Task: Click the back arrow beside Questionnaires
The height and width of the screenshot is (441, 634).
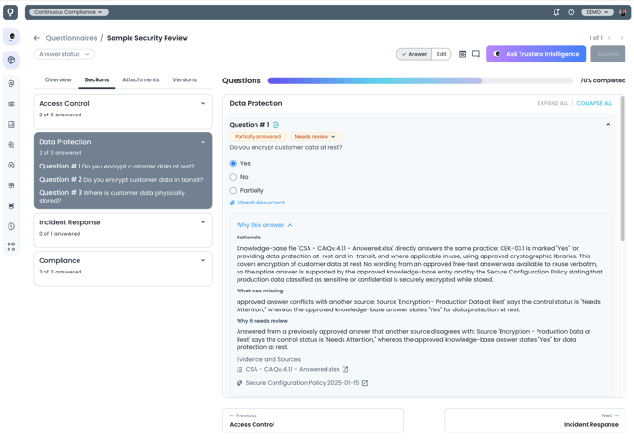Action: click(37, 38)
